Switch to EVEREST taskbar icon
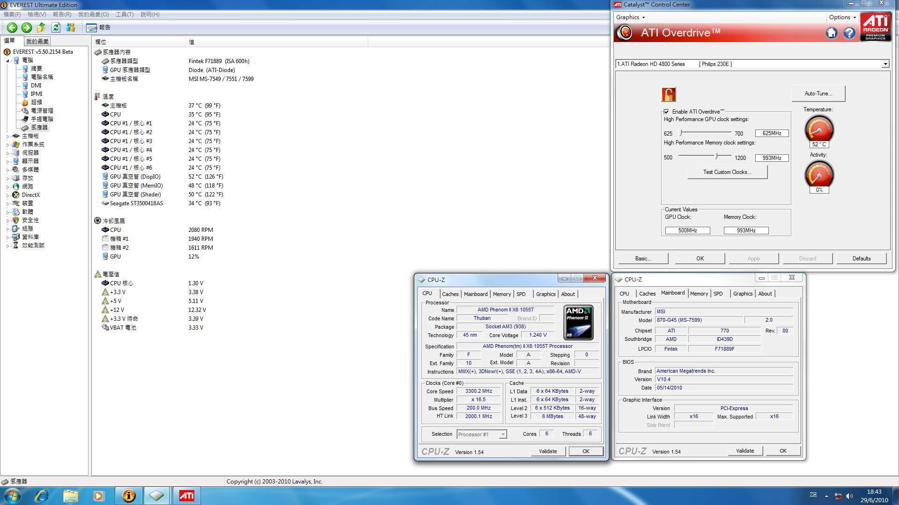Image resolution: width=899 pixels, height=505 pixels. click(128, 496)
